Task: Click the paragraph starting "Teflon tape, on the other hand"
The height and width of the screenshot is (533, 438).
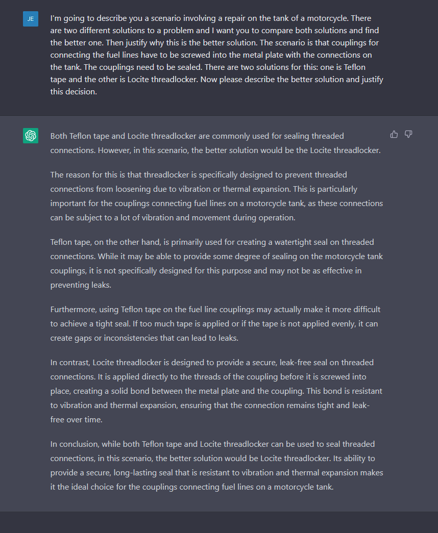Action: [216, 264]
